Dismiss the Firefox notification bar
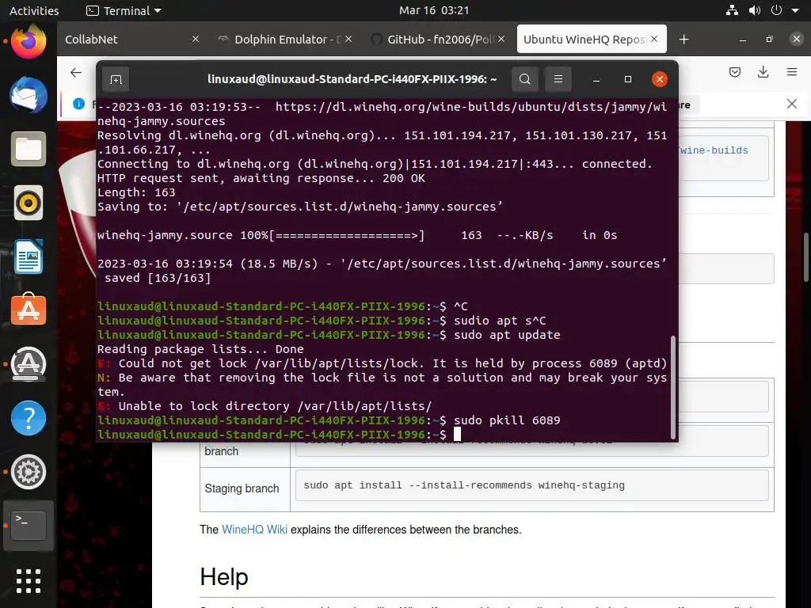Image resolution: width=811 pixels, height=608 pixels. 792,104
